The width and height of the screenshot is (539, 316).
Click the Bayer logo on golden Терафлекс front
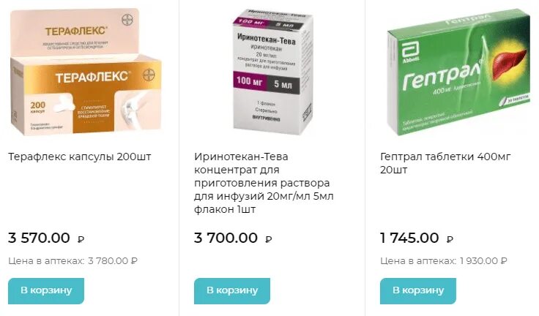pos(149,75)
